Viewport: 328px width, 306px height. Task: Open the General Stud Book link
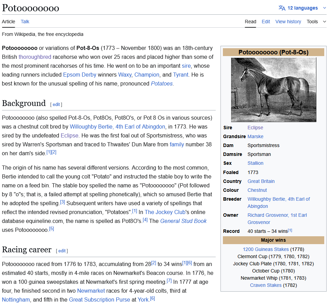(183, 221)
